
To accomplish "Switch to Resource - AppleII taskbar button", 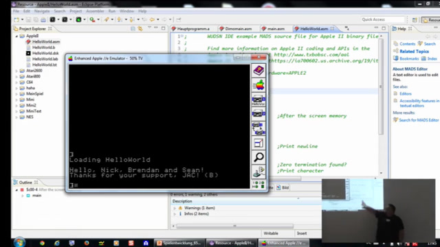I will coord(232,243).
